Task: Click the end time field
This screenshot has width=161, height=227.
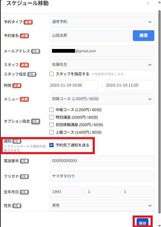Action: 130,85
